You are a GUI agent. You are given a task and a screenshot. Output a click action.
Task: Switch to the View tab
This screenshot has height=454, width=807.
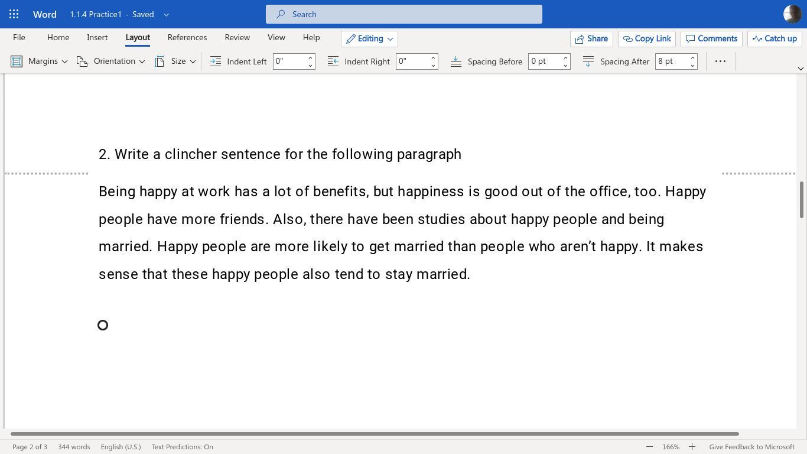[x=276, y=38]
